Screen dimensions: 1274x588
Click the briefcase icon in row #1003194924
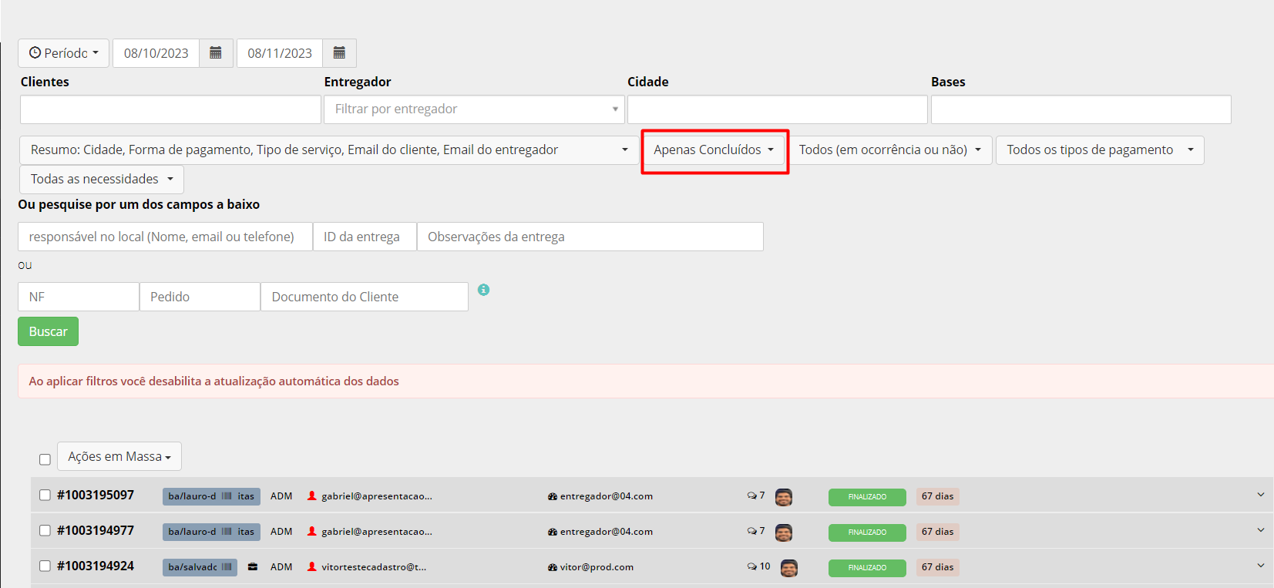coord(253,567)
